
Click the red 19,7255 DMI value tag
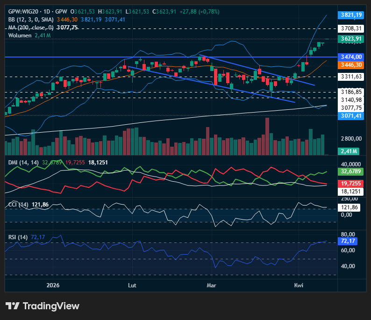[x=351, y=184]
